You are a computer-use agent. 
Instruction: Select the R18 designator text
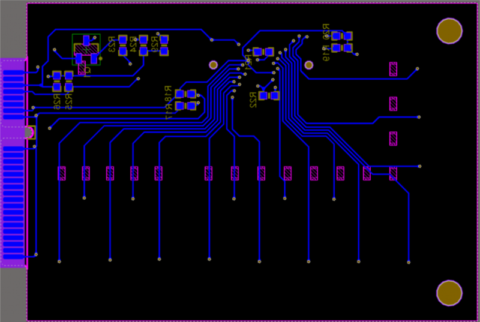click(x=168, y=94)
